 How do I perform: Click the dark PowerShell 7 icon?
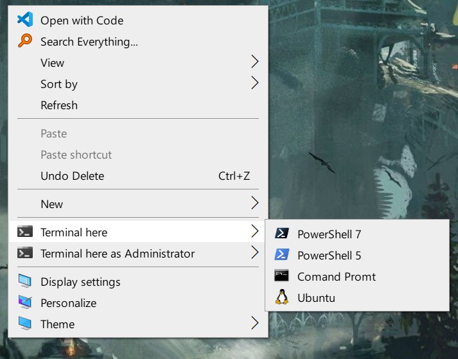coord(282,233)
